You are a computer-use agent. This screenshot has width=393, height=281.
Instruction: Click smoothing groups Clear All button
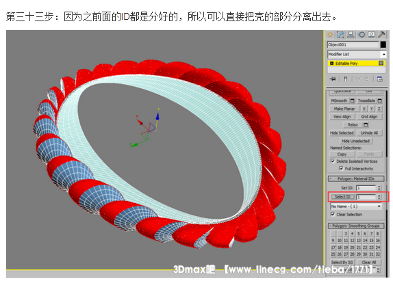369,262
